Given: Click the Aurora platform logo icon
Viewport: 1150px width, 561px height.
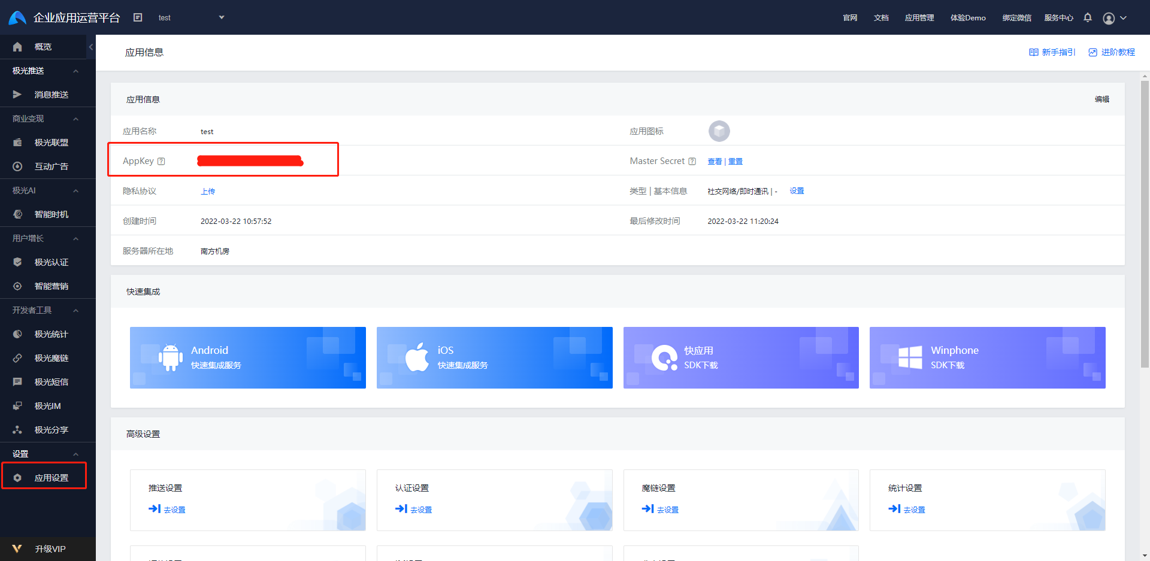Looking at the screenshot, I should pos(17,17).
